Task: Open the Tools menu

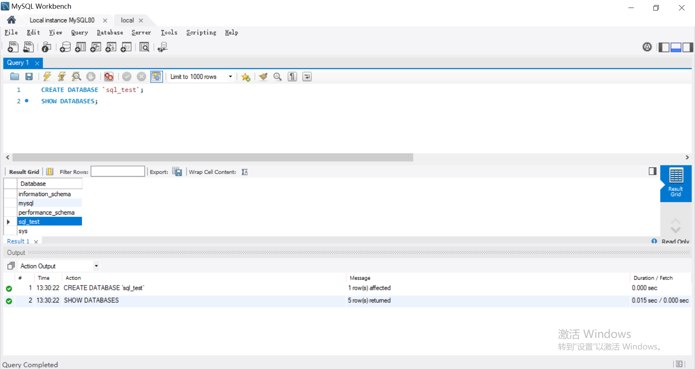Action: tap(169, 33)
